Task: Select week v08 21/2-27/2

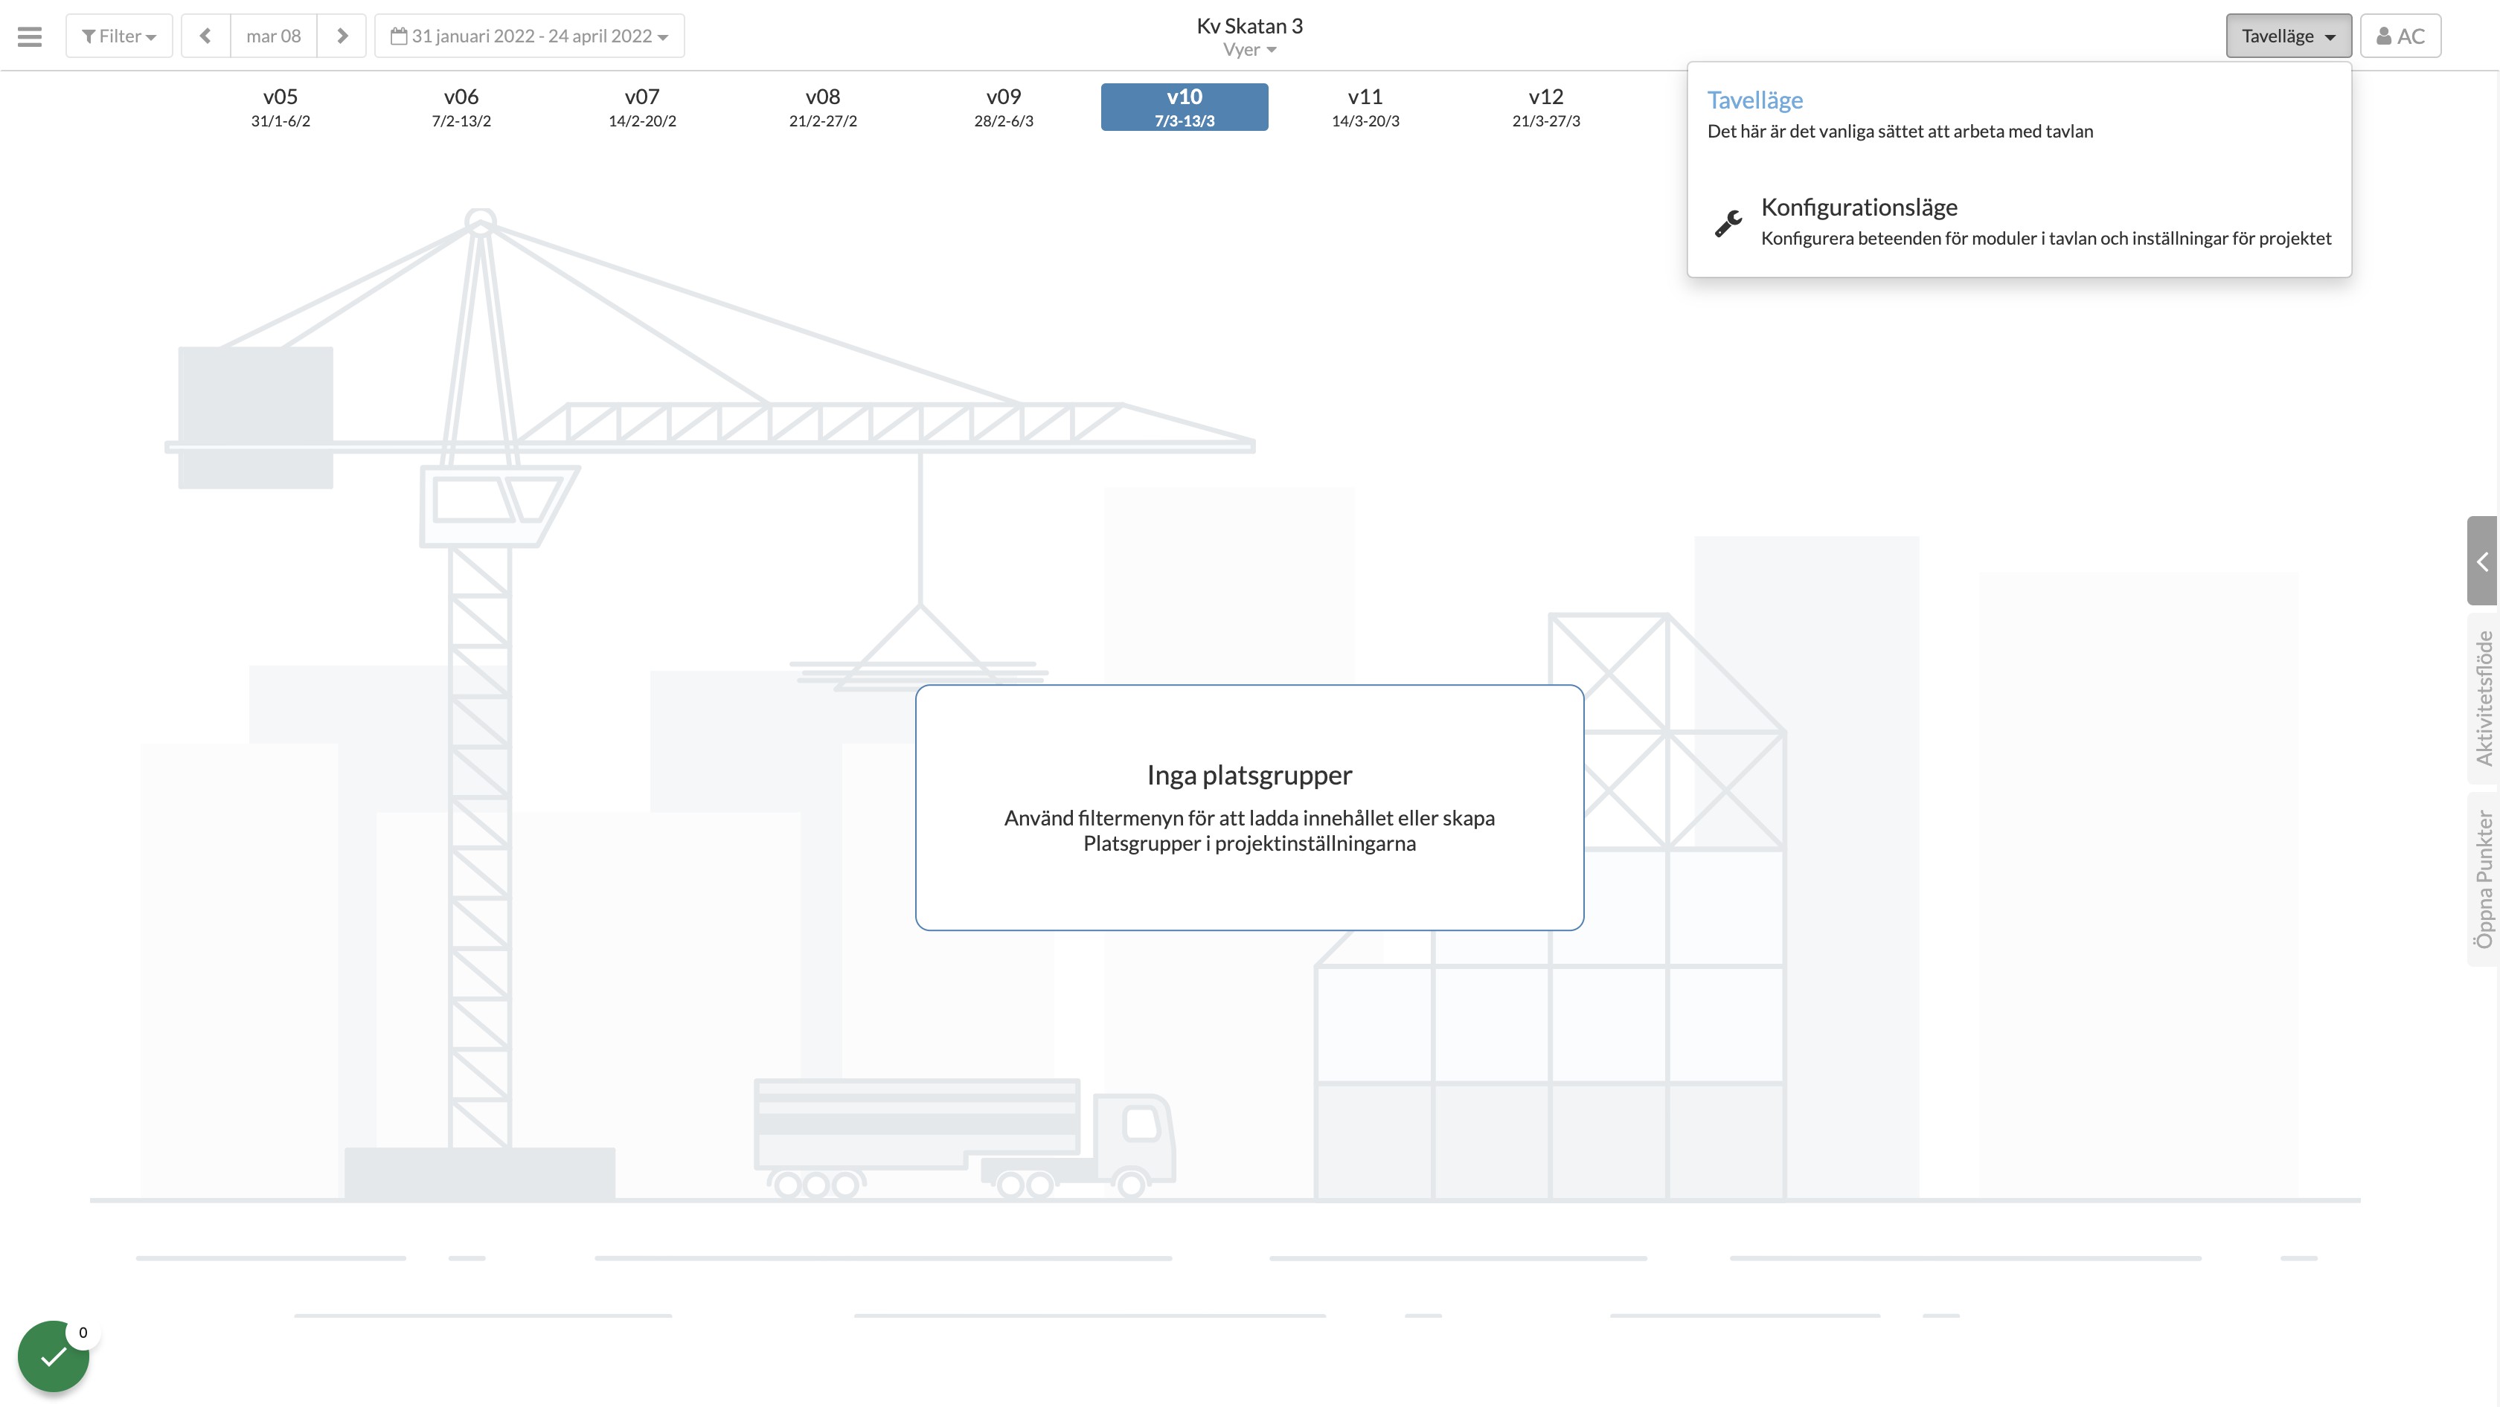Action: pos(823,106)
